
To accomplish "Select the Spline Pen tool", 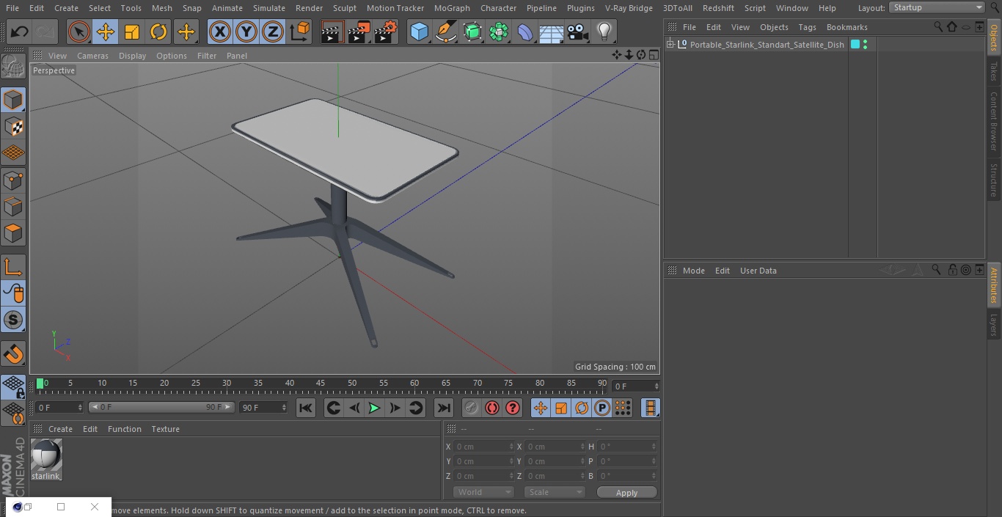I will point(445,32).
